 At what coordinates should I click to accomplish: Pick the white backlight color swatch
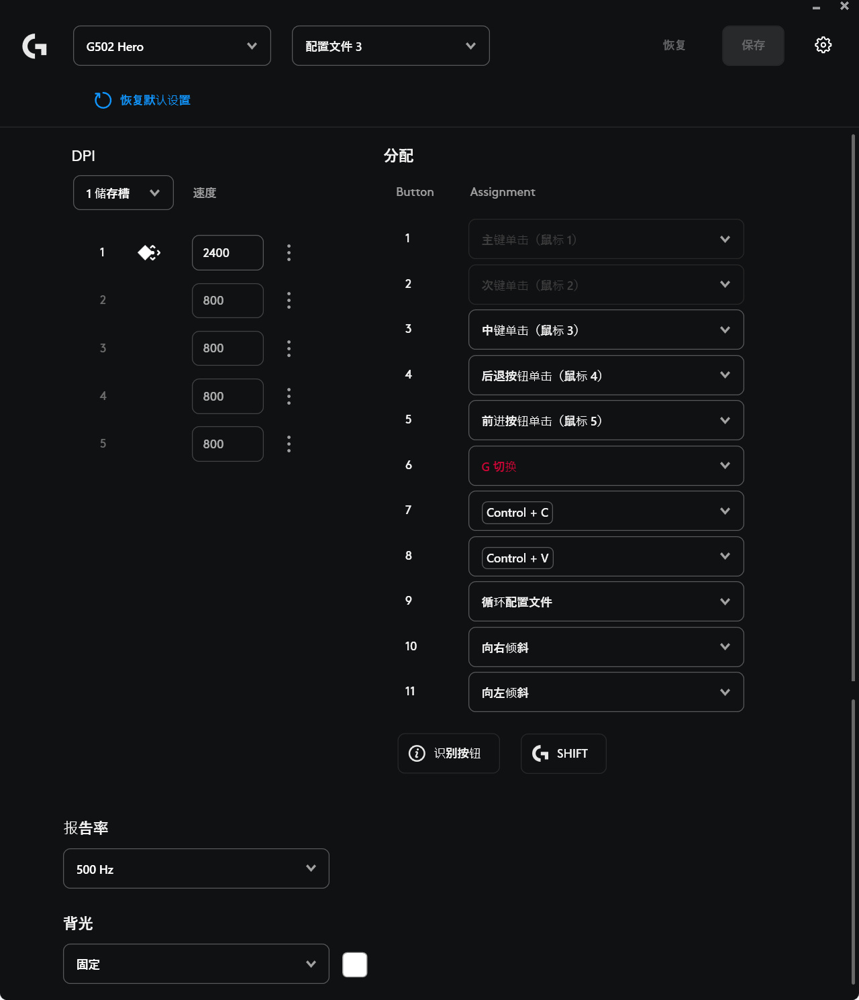(355, 965)
